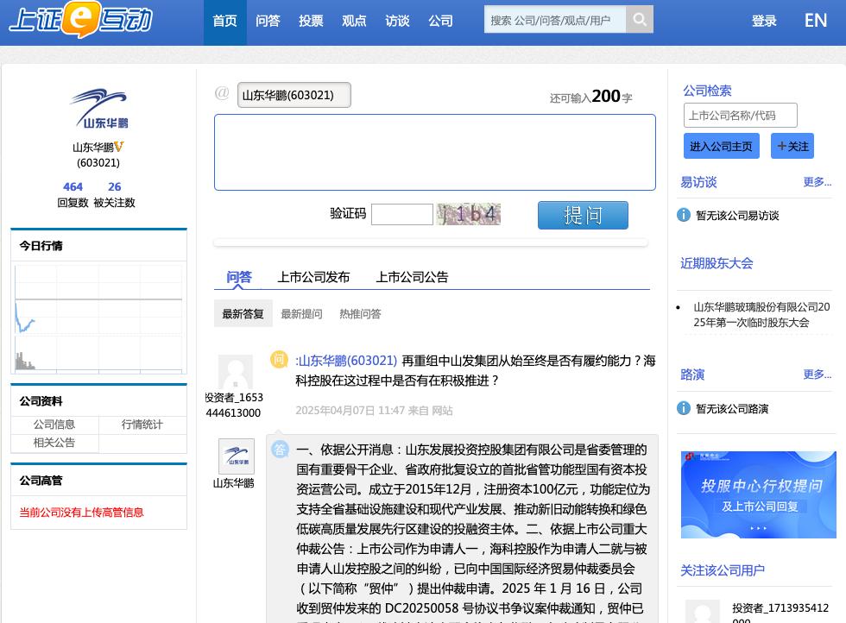Click the 今日行情 stock chart thumbnail
This screenshot has height=623, width=846.
click(98, 318)
